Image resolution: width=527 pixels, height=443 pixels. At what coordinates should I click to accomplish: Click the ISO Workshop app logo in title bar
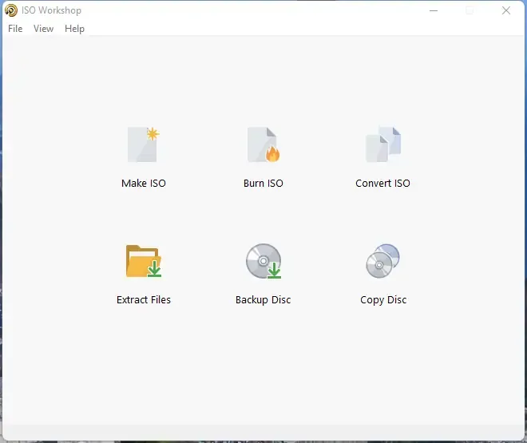pos(10,10)
